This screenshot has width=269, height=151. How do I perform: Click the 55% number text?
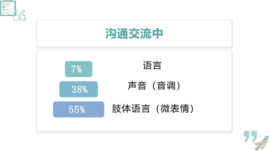click(x=77, y=110)
